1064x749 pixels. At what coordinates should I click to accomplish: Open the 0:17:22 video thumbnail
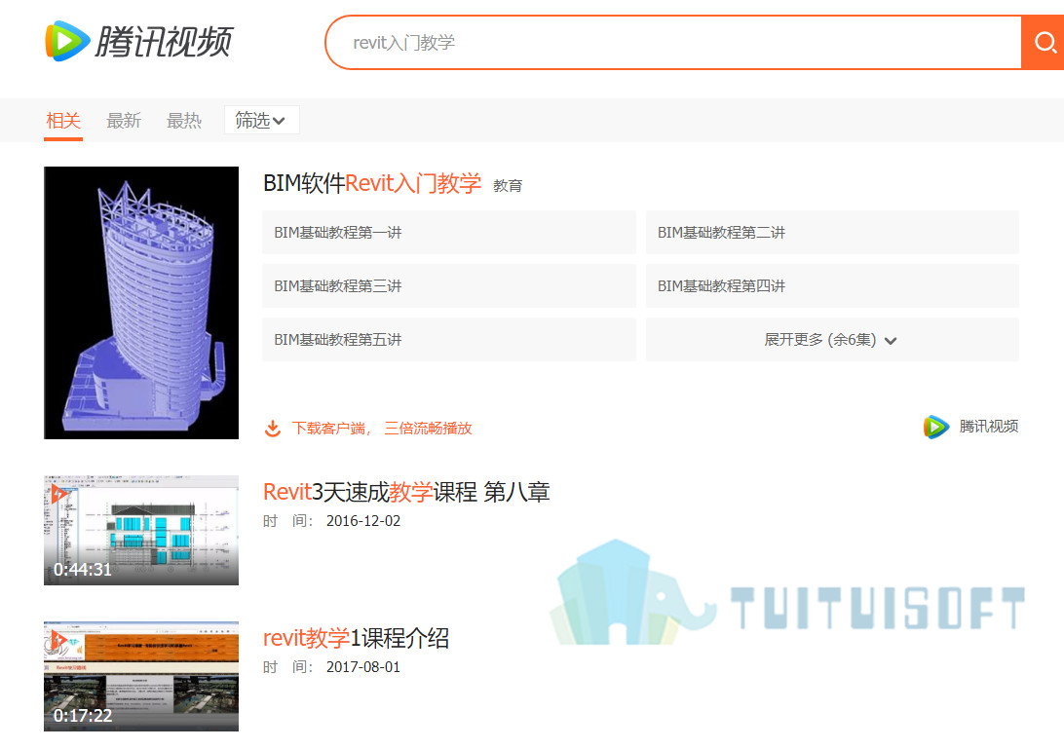point(141,676)
